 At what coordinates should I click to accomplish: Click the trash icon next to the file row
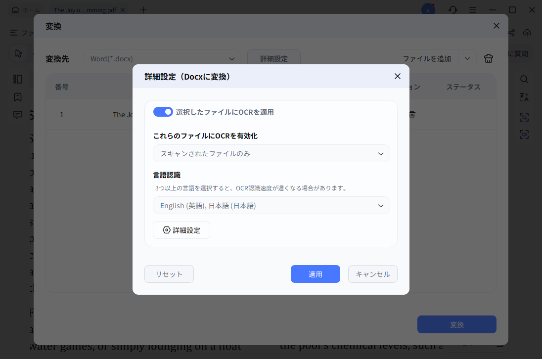click(412, 114)
